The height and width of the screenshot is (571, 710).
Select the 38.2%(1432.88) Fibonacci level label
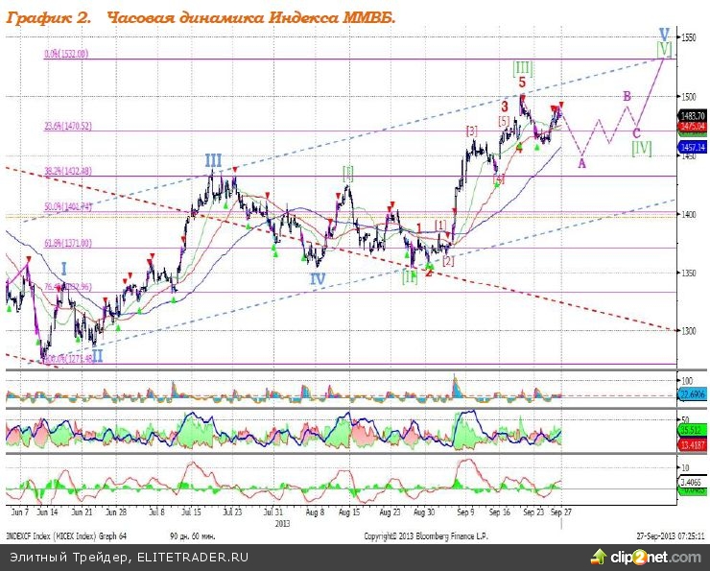66,172
